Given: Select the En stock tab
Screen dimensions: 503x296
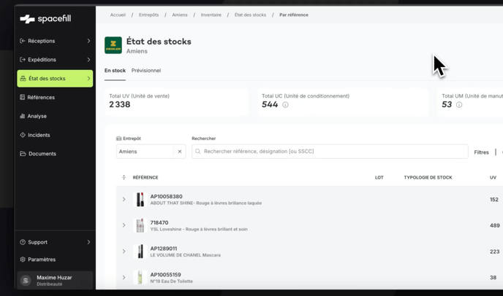Looking at the screenshot, I should coord(115,71).
